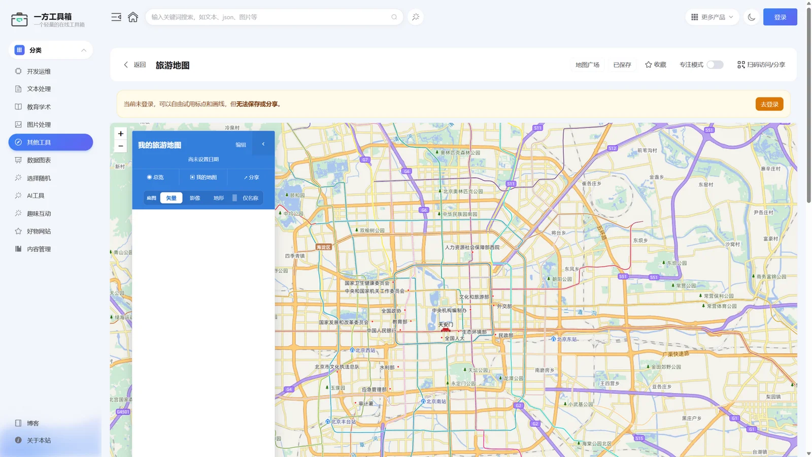
Task: Zoom in on the map
Action: tap(121, 134)
